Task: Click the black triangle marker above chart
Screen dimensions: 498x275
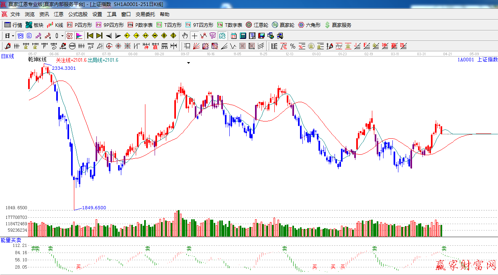Action: coord(188,63)
